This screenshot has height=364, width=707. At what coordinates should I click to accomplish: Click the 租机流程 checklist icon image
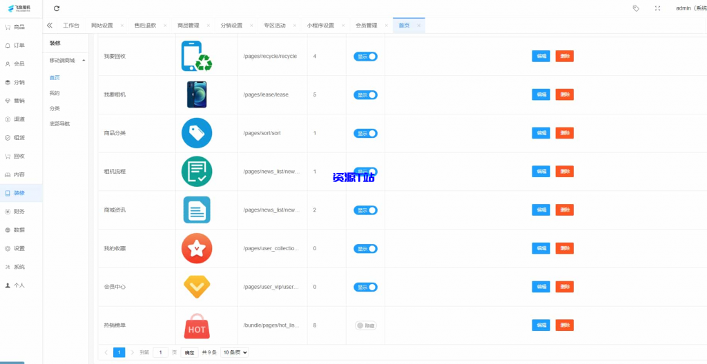tap(197, 171)
